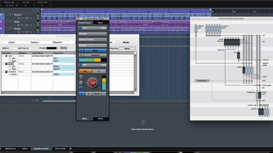273x153 pixels.
Task: Mute the Drums track
Action: point(8,15)
